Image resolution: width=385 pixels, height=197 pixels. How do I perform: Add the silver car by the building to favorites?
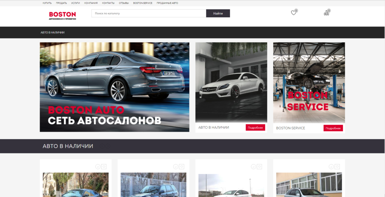click(x=337, y=167)
